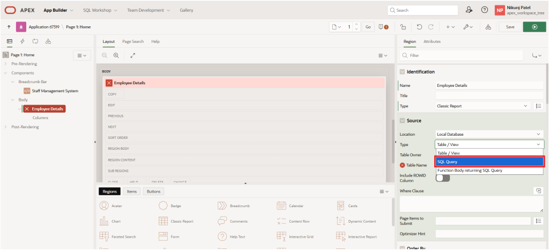The width and height of the screenshot is (549, 250).
Task: Click the Save button
Action: click(x=510, y=27)
